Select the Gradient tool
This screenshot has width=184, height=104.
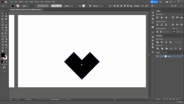[6, 39]
